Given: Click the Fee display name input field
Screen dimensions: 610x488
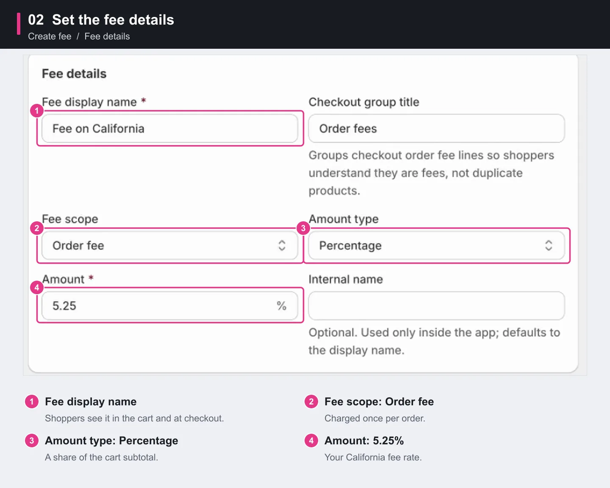Looking at the screenshot, I should click(170, 128).
